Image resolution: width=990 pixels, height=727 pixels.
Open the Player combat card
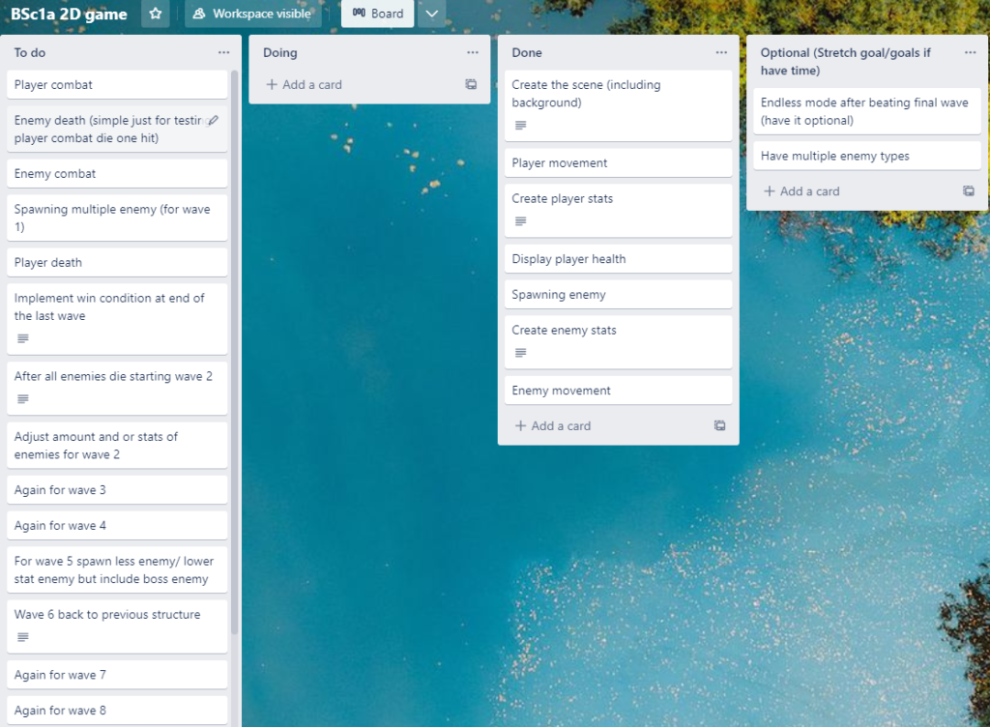117,84
